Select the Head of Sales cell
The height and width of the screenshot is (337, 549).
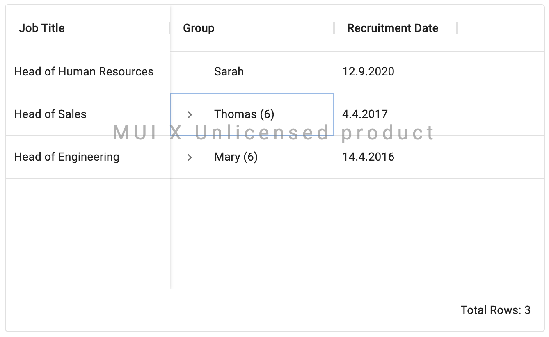[88, 114]
